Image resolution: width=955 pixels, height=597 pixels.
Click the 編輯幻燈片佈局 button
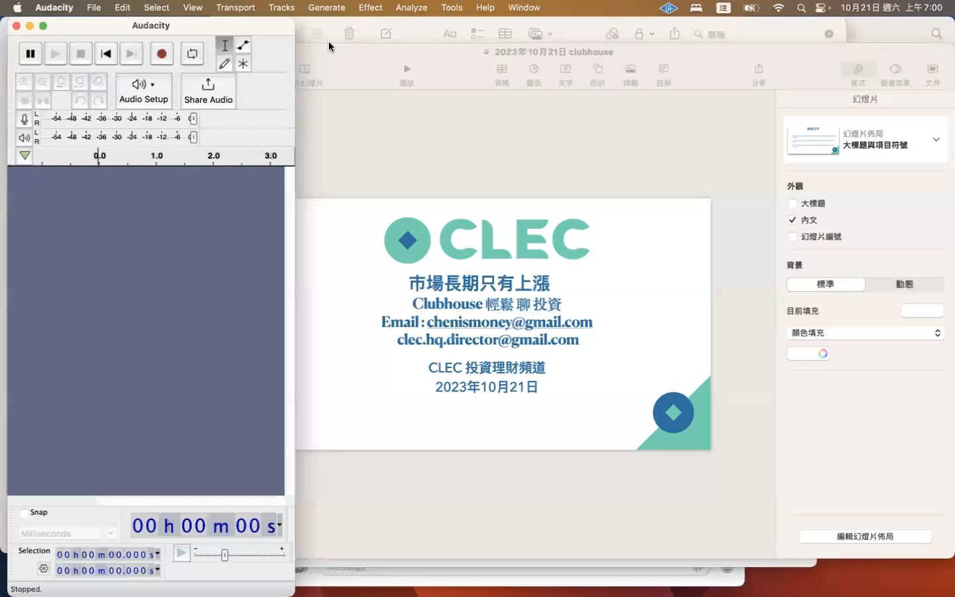(865, 536)
